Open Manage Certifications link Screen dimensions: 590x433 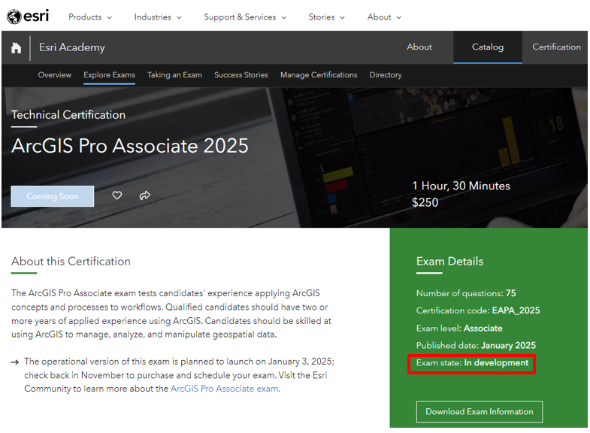319,75
